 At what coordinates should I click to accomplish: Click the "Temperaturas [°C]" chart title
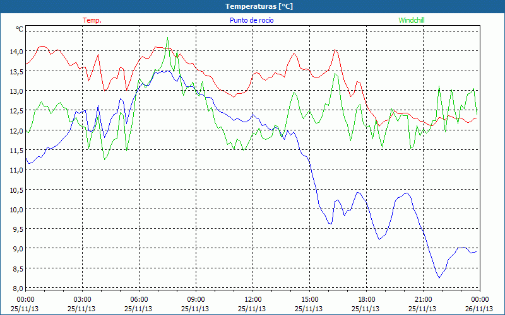[x=259, y=6]
